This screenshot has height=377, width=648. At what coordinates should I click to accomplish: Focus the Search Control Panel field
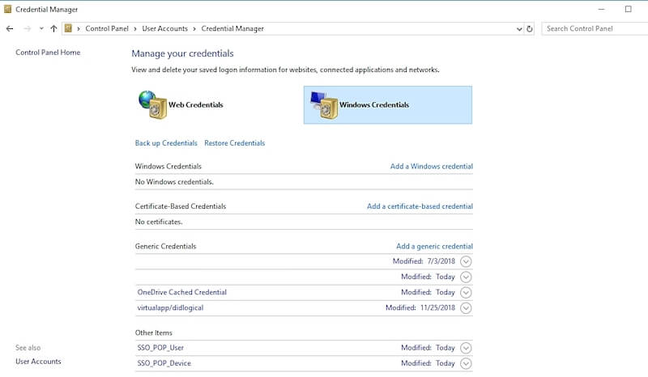click(x=595, y=28)
